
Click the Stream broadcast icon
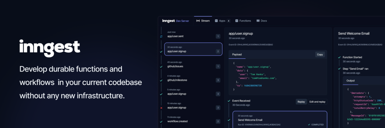(x=198, y=21)
